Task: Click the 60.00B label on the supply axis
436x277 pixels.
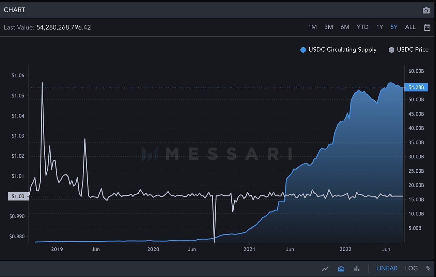Action: (416, 71)
